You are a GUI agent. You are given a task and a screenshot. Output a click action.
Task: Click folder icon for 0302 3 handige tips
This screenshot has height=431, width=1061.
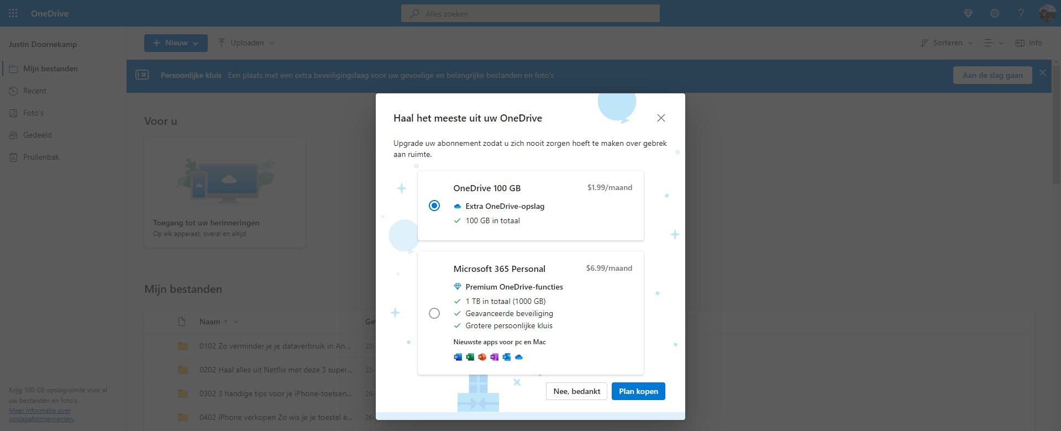point(183,393)
